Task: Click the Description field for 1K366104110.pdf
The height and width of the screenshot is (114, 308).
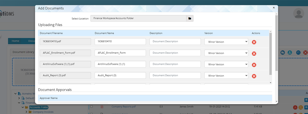Action: [175, 42]
